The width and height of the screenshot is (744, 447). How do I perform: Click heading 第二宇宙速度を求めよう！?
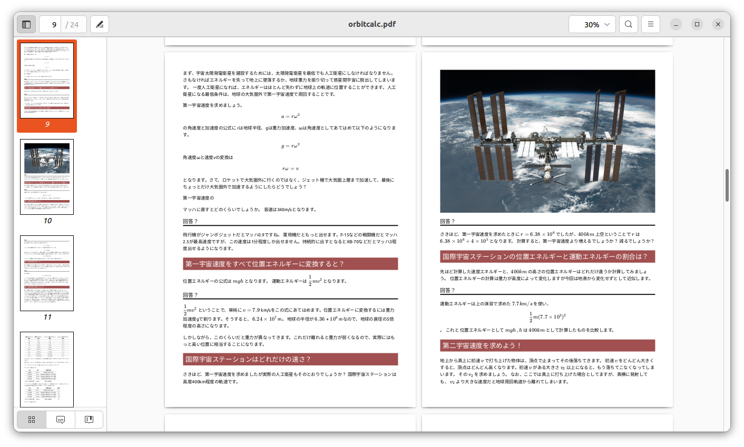pyautogui.click(x=547, y=345)
